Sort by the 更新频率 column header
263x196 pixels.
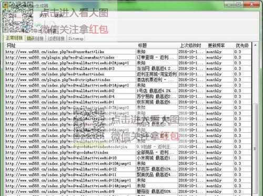pos(219,45)
